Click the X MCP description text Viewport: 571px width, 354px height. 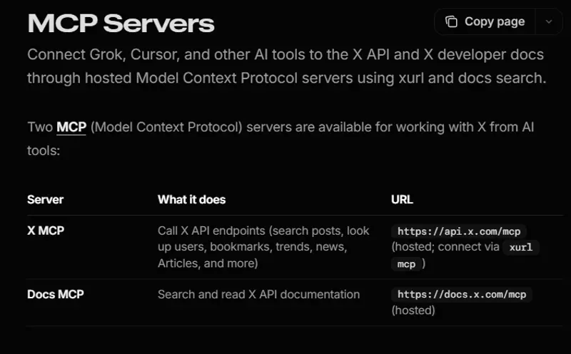pyautogui.click(x=263, y=247)
